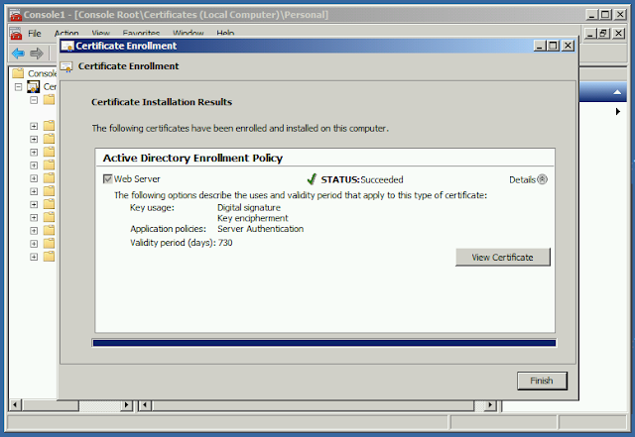Click the 'Certificate Installation Results' heading
Screen dimensions: 635x437
coord(162,102)
